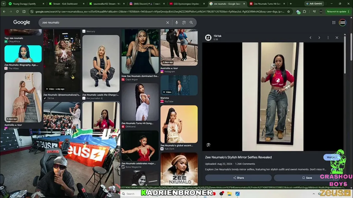Open the Yule Dark yellow background image

(179, 124)
